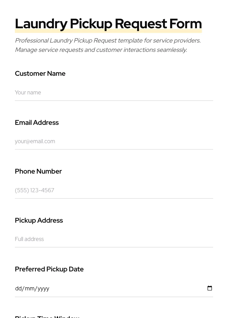Click the Email Address label
This screenshot has height=318, width=228.
tap(37, 123)
